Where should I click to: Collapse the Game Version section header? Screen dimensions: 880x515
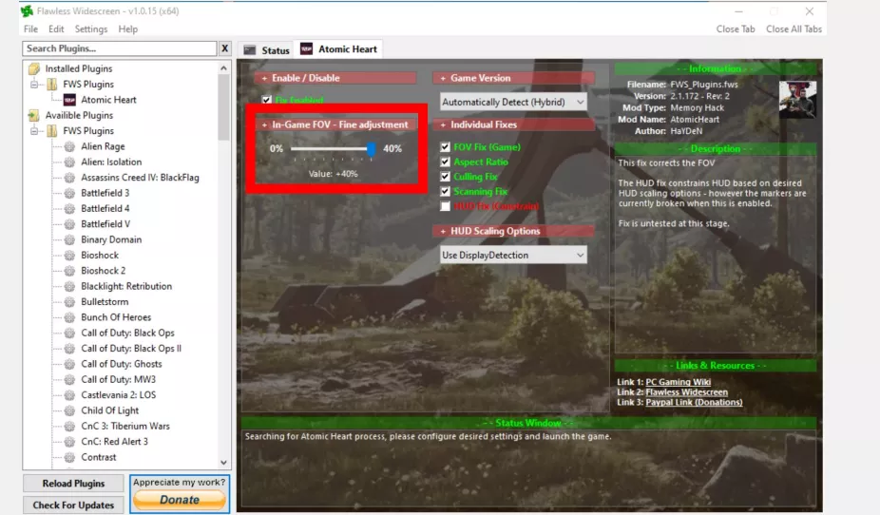(513, 78)
